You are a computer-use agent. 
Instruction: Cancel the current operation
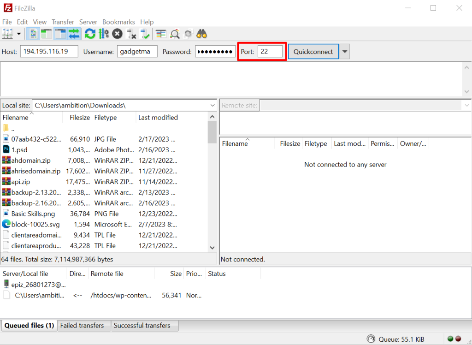point(118,34)
